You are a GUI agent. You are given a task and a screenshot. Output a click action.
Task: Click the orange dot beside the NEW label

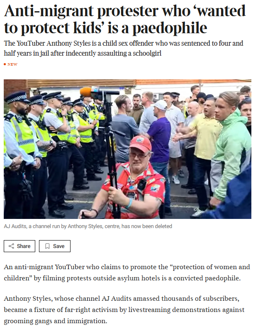5,64
